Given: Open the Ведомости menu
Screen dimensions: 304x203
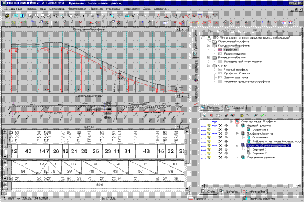Looking at the screenshot, I should [131, 9].
